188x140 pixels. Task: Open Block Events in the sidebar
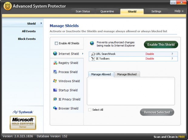click(27, 39)
